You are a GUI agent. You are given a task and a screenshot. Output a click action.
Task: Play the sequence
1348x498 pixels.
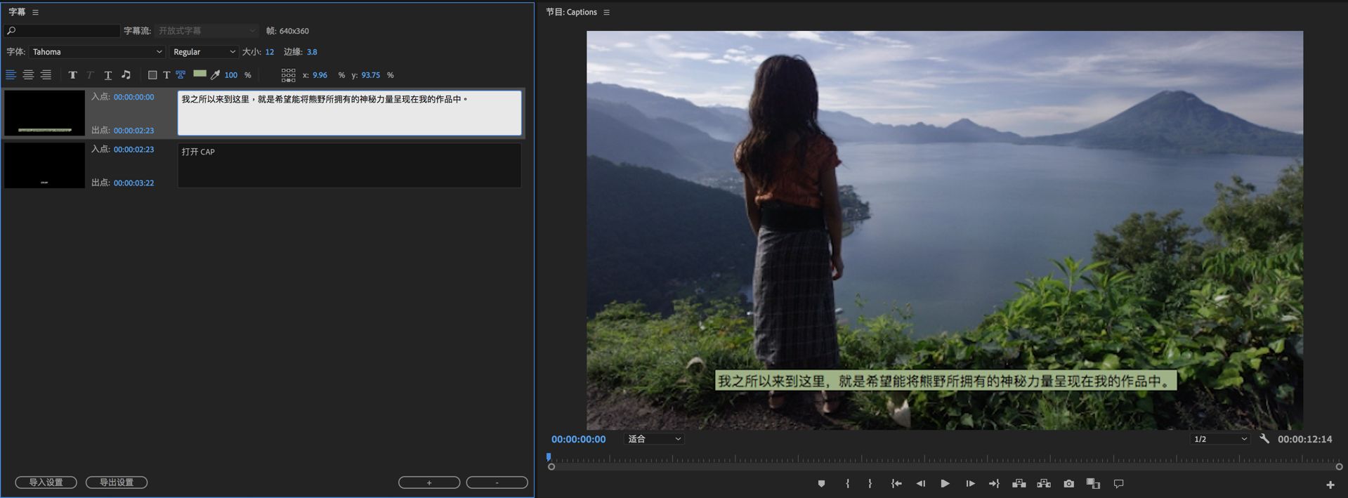tap(945, 484)
